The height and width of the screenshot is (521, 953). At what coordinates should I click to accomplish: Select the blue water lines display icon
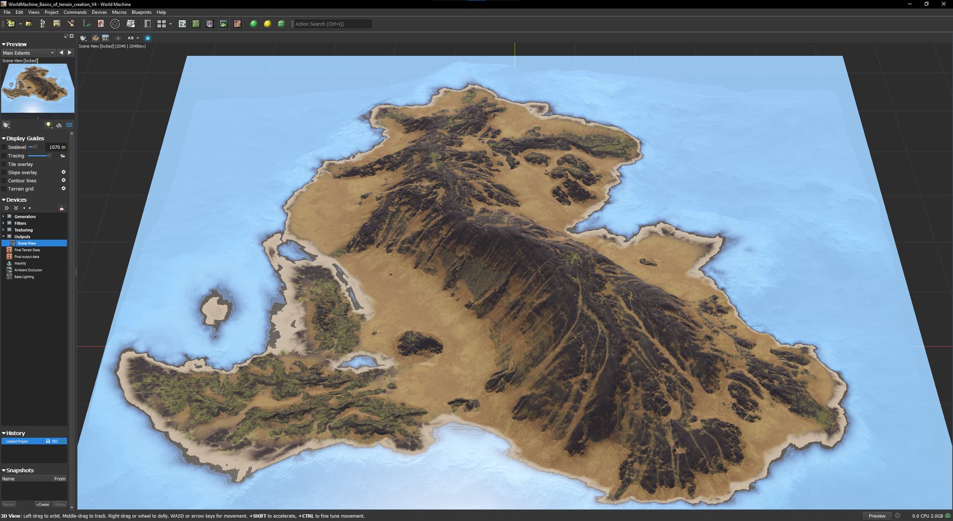point(69,125)
